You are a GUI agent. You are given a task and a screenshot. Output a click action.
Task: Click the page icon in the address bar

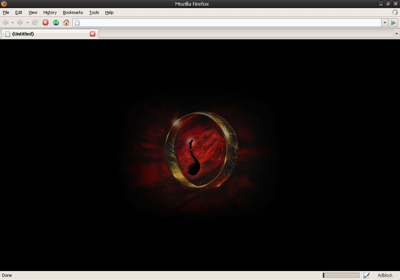[x=77, y=22]
